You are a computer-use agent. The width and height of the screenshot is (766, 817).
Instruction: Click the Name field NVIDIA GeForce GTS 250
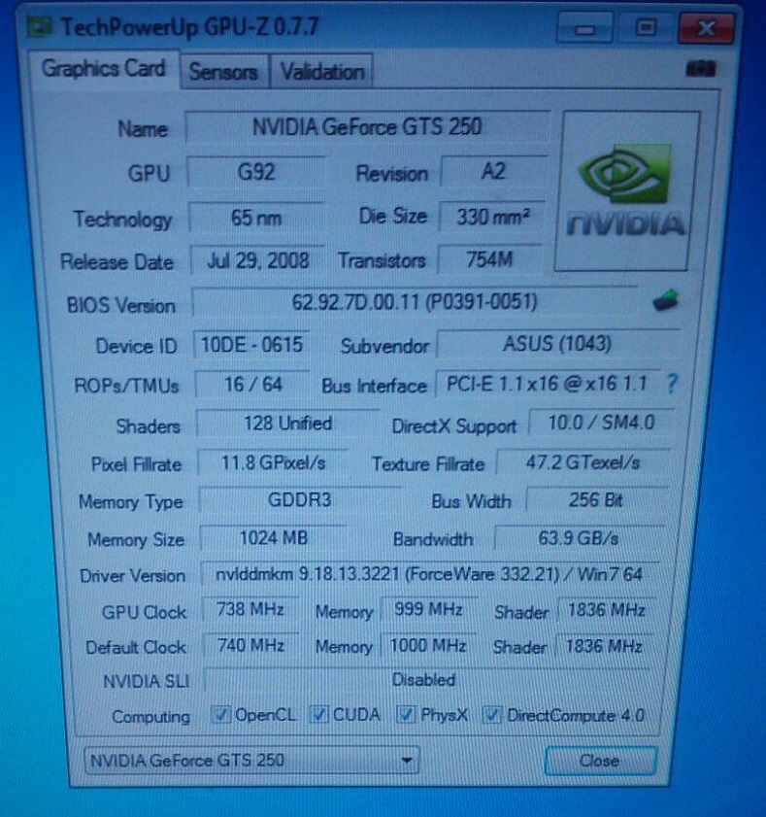coord(367,126)
